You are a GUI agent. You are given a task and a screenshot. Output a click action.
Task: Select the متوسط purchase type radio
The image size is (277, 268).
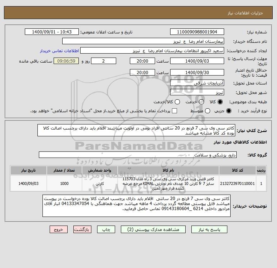[208, 111]
